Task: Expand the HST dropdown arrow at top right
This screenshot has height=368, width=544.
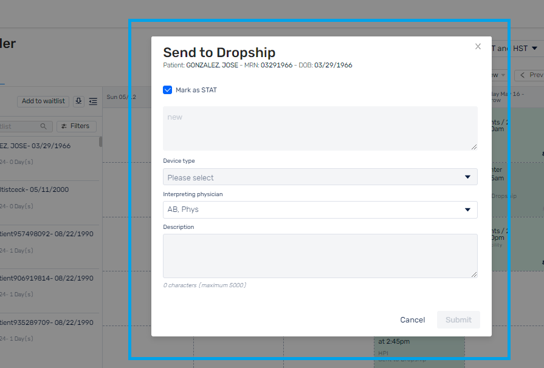Action: click(535, 48)
